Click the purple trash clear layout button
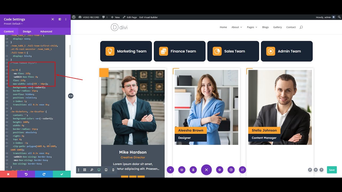The width and height of the screenshot is (342, 192). (x=193, y=170)
